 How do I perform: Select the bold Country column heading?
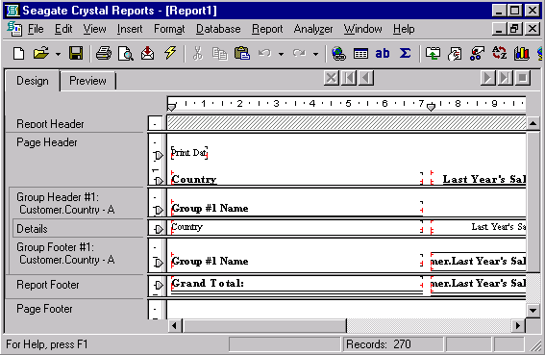click(x=194, y=179)
